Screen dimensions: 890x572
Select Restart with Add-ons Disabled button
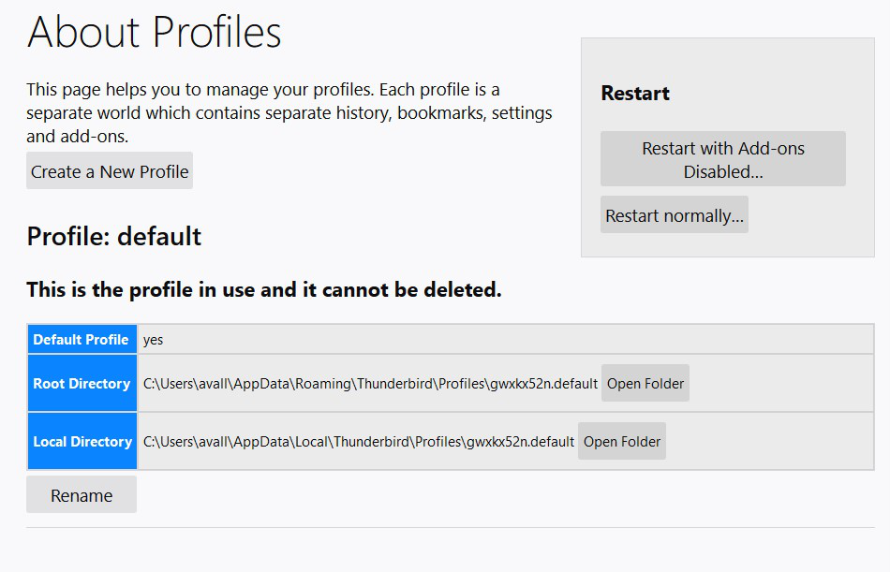click(723, 159)
